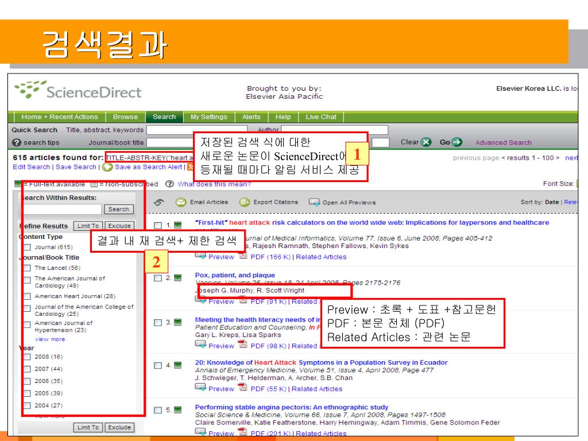Image resolution: width=588 pixels, height=441 pixels.
Task: Tick The Lancet (56) filter checkbox
Action: pyautogui.click(x=27, y=268)
